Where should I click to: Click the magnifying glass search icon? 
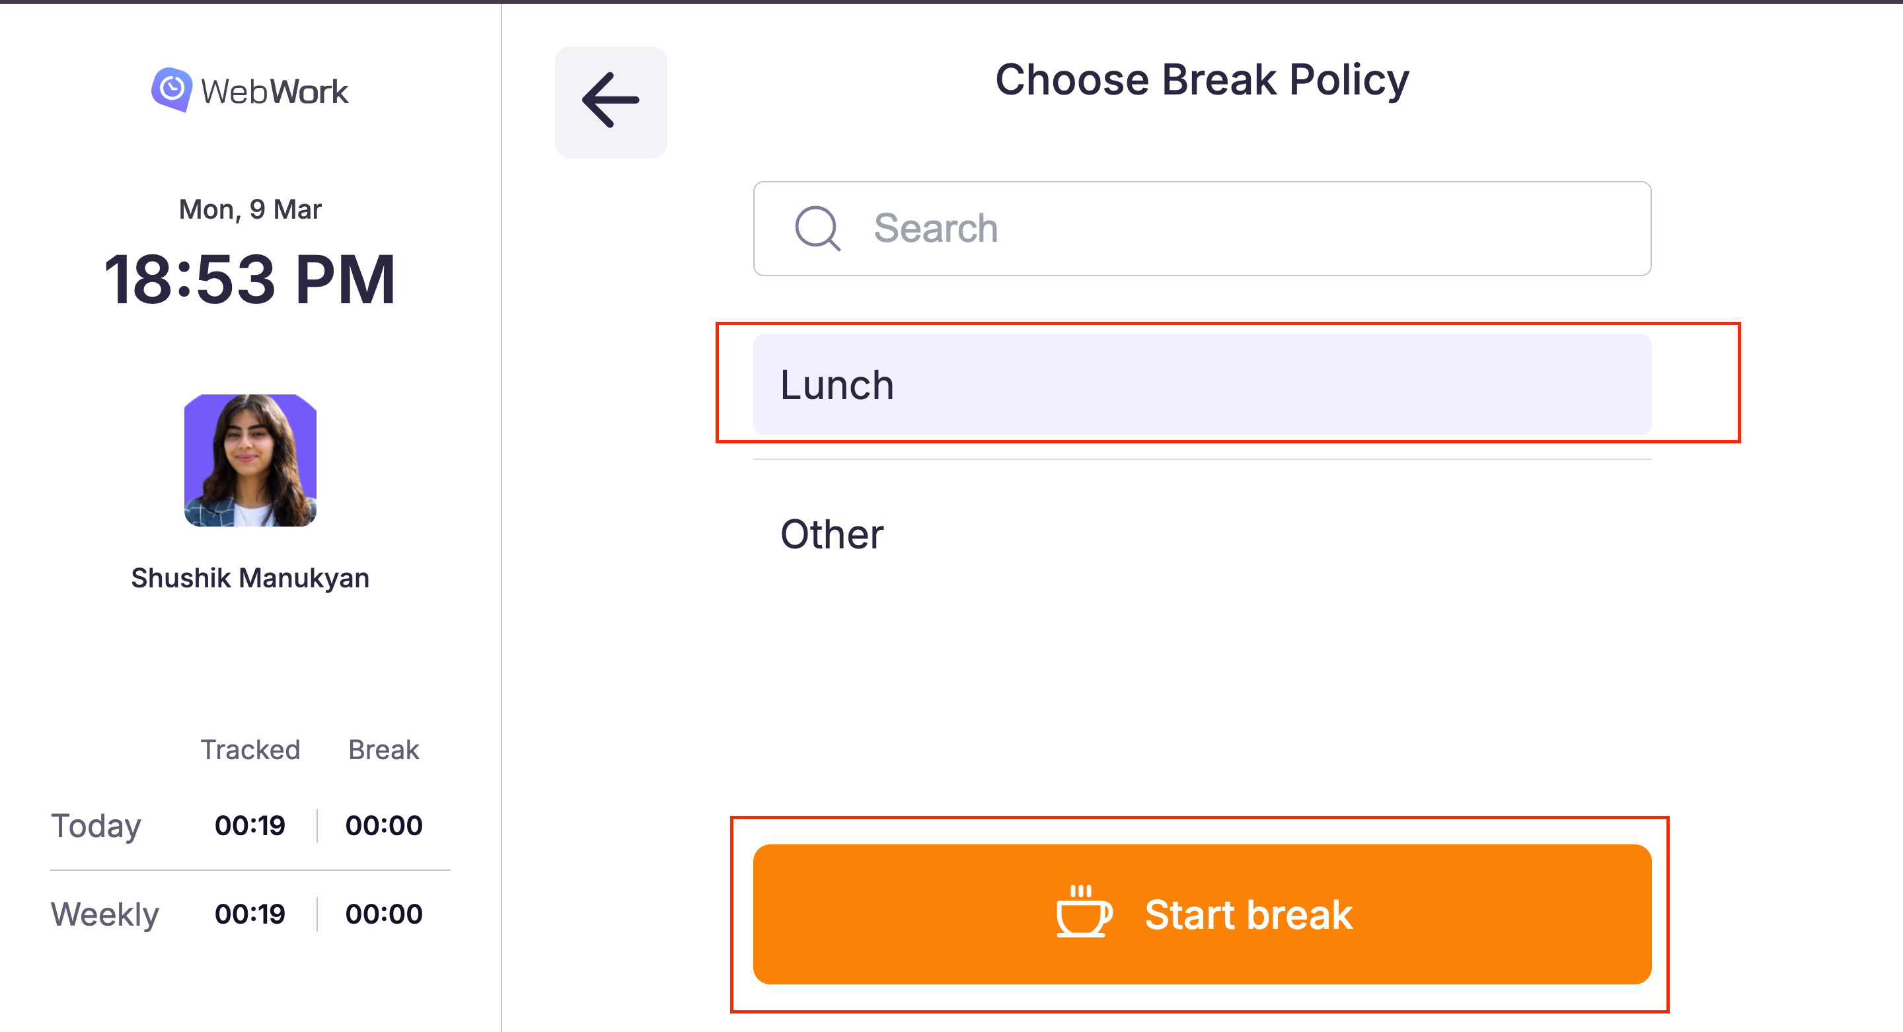click(816, 228)
